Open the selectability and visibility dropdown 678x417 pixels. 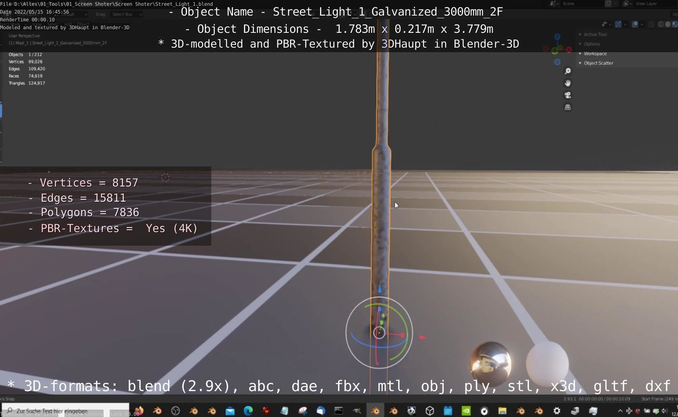[606, 24]
